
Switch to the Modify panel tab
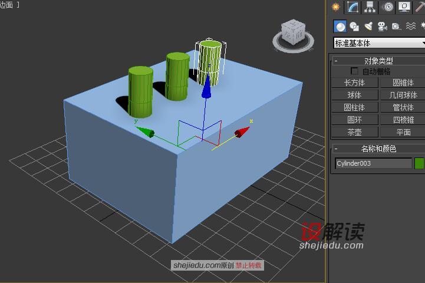point(352,6)
